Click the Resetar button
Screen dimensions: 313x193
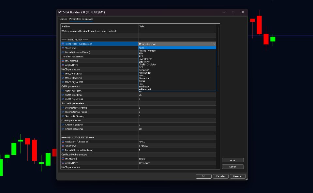(237, 176)
